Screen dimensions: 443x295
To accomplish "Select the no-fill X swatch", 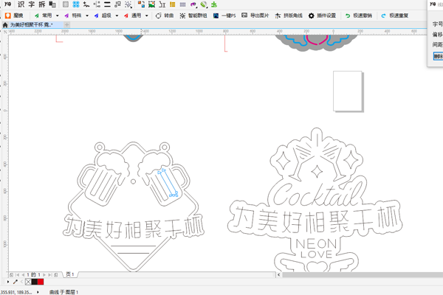I will 28,282.
